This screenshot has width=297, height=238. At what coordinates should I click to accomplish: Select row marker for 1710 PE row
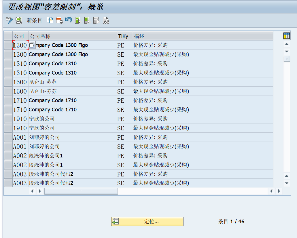[8, 100]
